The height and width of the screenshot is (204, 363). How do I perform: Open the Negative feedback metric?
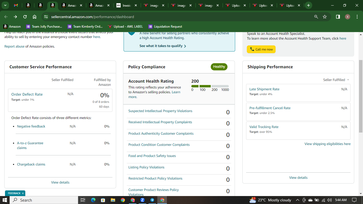(x=31, y=126)
